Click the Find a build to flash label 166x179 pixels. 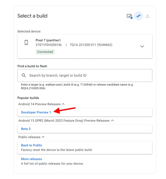[32, 66]
